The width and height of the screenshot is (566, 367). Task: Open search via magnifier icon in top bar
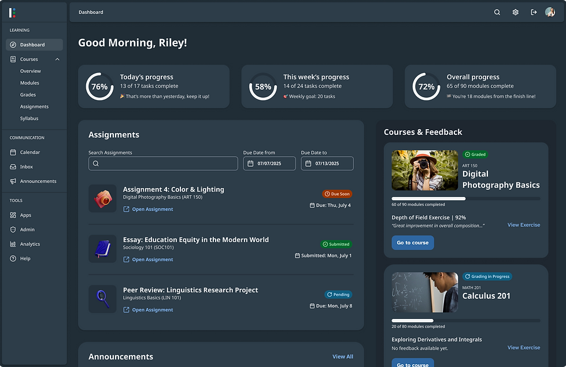[x=497, y=12]
